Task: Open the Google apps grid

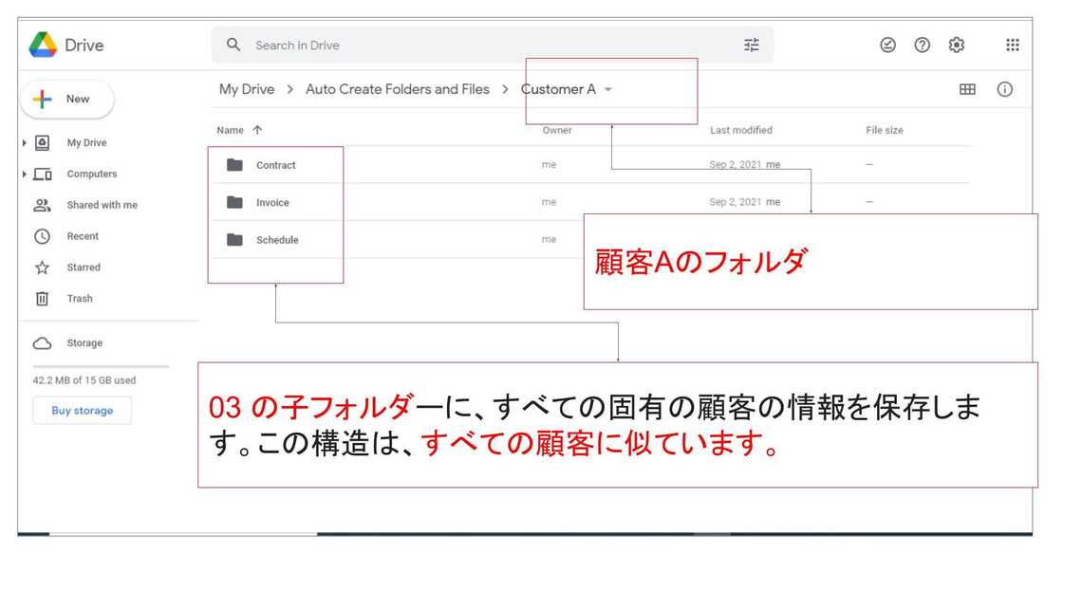Action: tap(1012, 45)
